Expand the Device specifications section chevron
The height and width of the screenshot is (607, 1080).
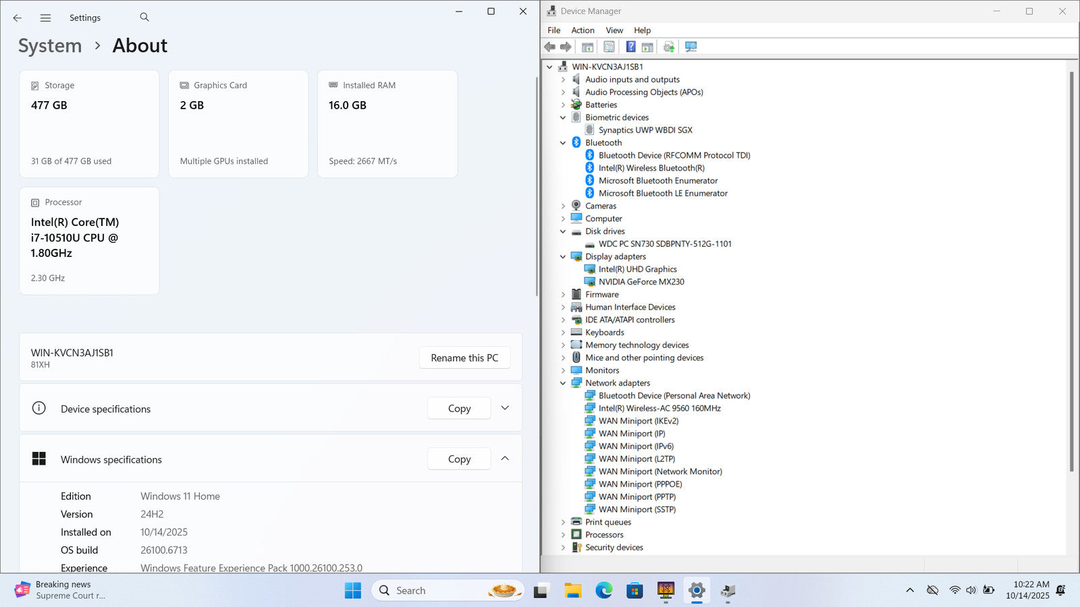coord(505,408)
